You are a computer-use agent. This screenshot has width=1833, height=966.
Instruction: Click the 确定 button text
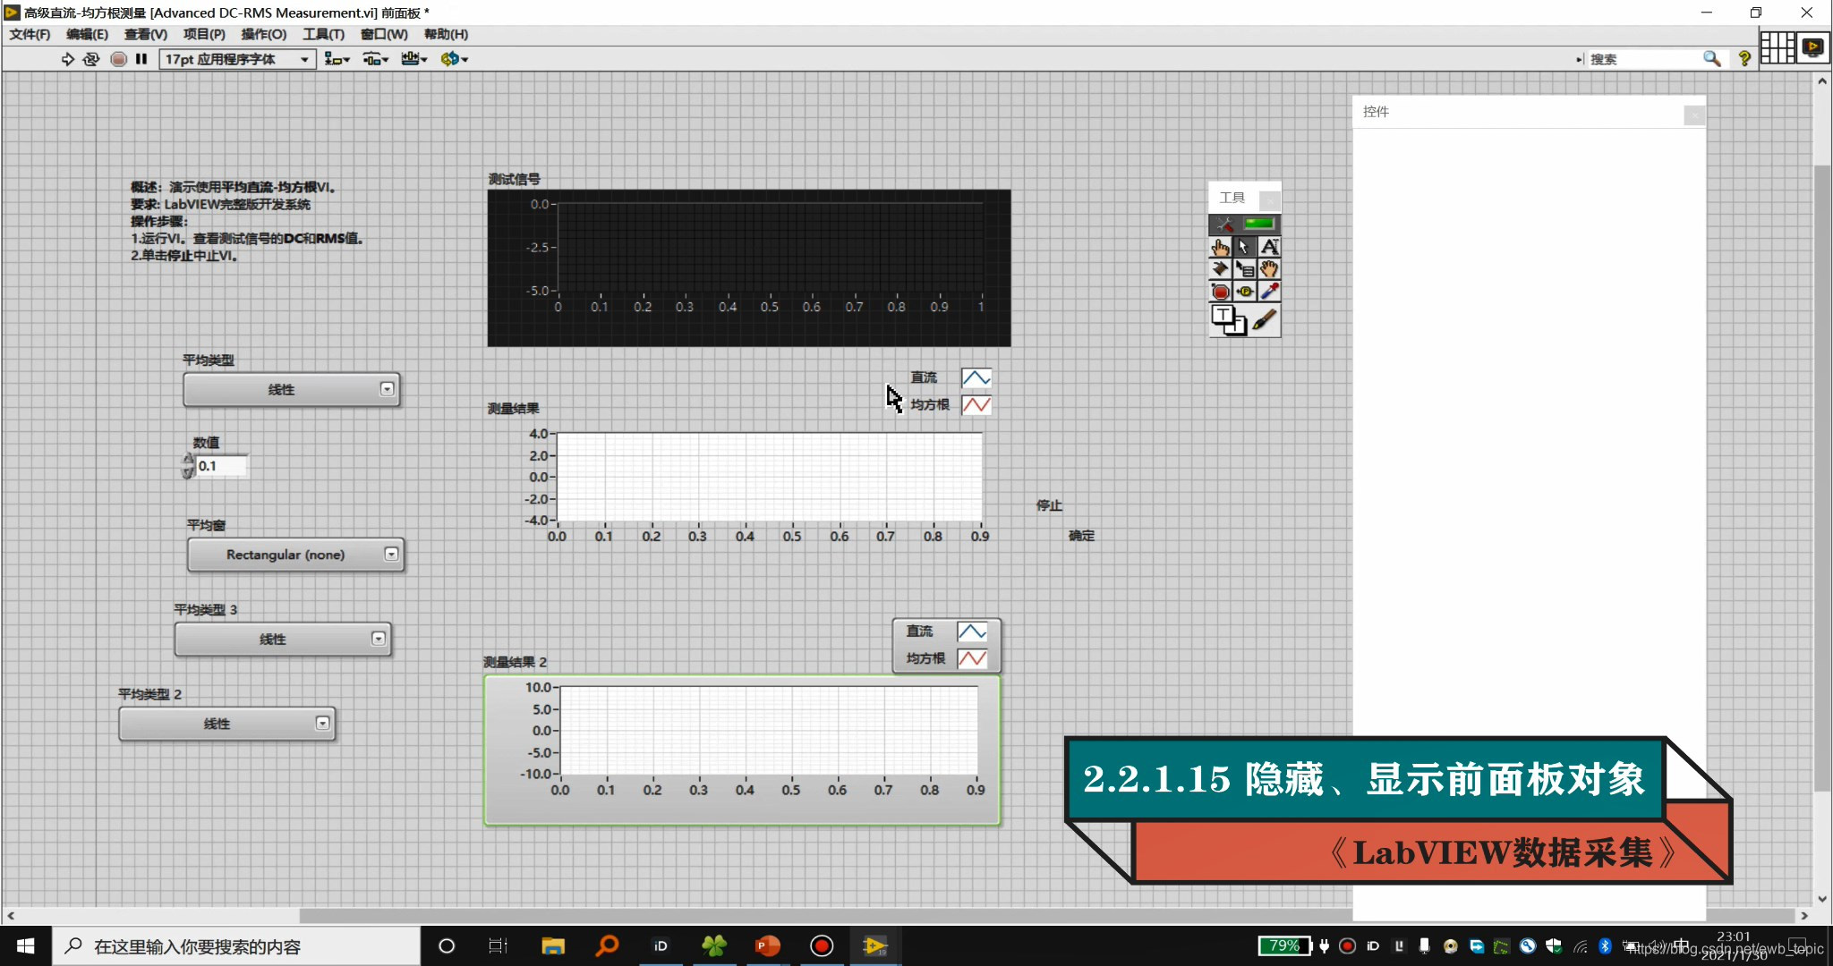(x=1081, y=535)
